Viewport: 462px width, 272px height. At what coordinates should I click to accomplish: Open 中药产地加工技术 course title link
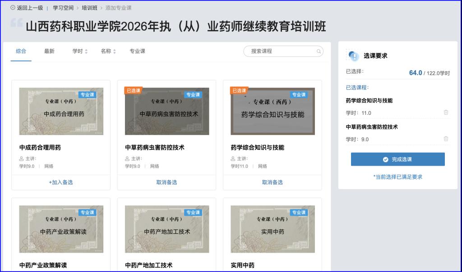149,265
